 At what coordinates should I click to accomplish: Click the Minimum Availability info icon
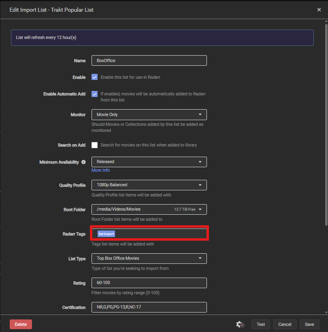point(84,162)
